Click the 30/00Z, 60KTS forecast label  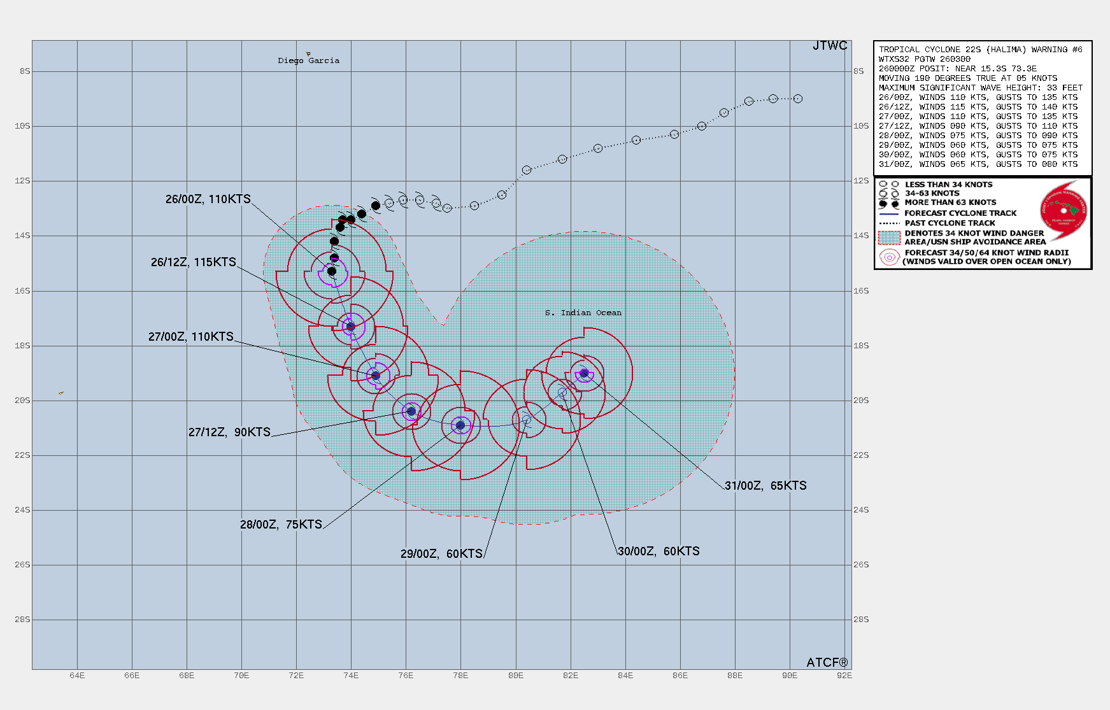[x=658, y=551]
